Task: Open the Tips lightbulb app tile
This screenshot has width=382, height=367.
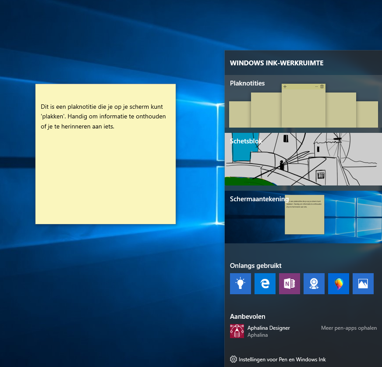Action: point(240,284)
